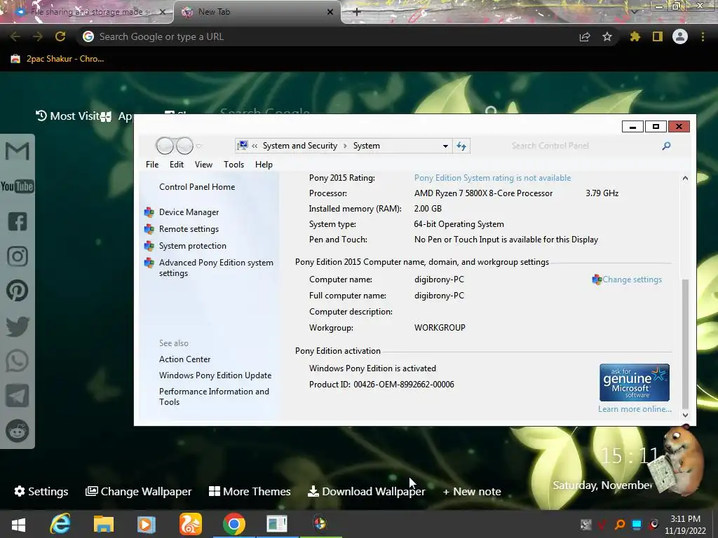Viewport: 718px width, 538px height.
Task: Open Windows Start button
Action: click(x=18, y=524)
